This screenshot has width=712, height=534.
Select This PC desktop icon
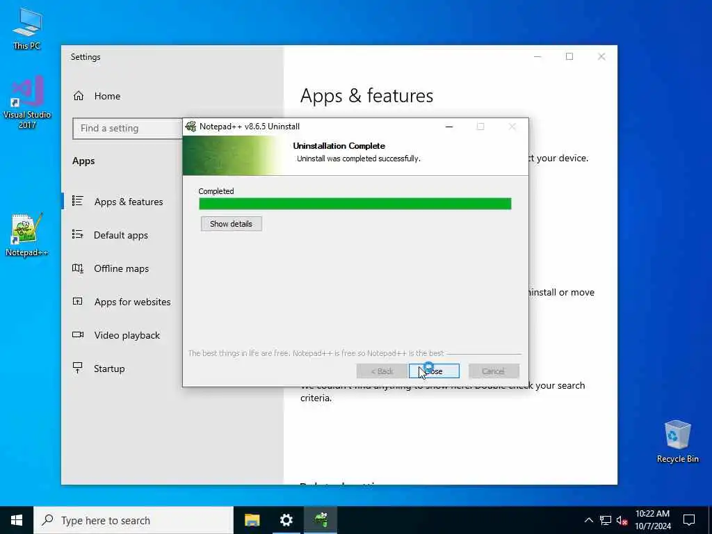pos(27,29)
